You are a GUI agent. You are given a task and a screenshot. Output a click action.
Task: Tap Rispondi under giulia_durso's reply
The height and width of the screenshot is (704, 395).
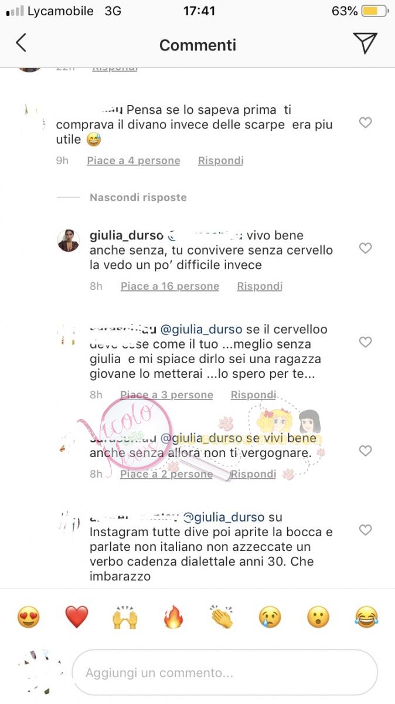[x=260, y=286]
